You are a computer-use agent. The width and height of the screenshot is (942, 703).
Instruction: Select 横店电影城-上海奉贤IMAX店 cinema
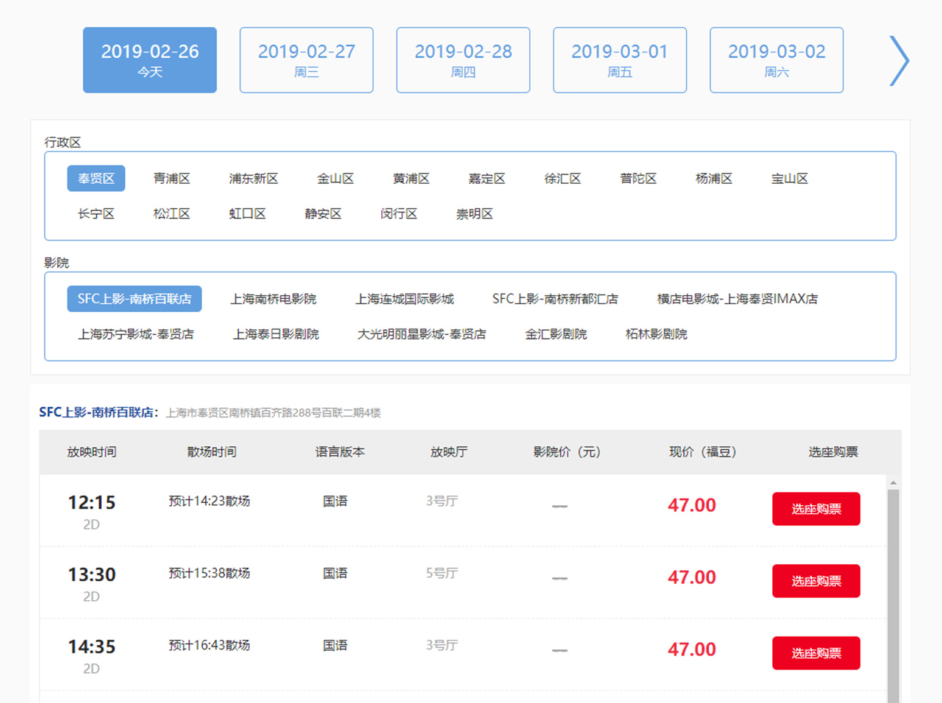[x=736, y=298]
